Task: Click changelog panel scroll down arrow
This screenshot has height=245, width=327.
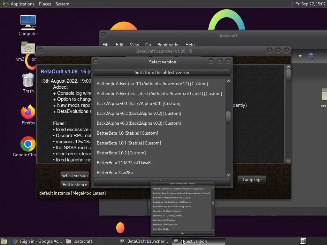Action: point(288,160)
